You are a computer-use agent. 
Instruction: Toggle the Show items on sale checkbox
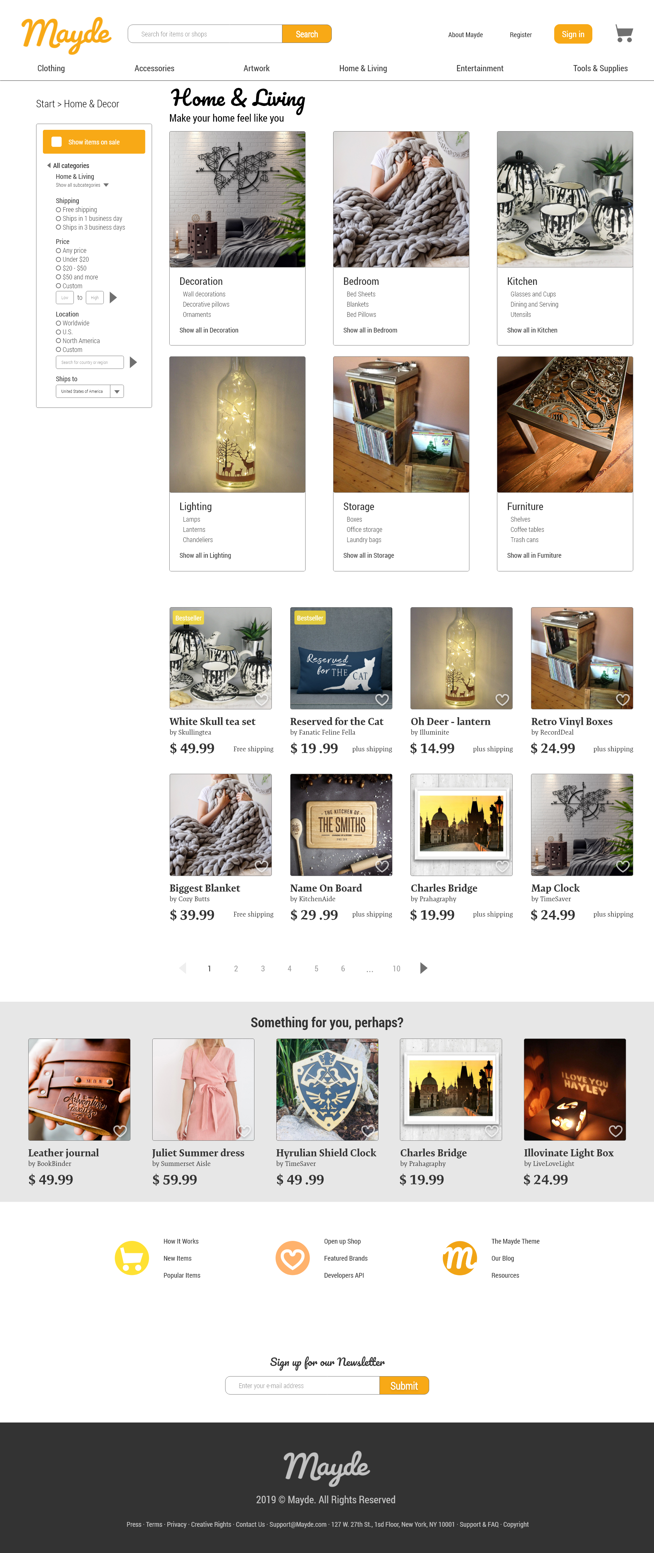click(x=57, y=142)
